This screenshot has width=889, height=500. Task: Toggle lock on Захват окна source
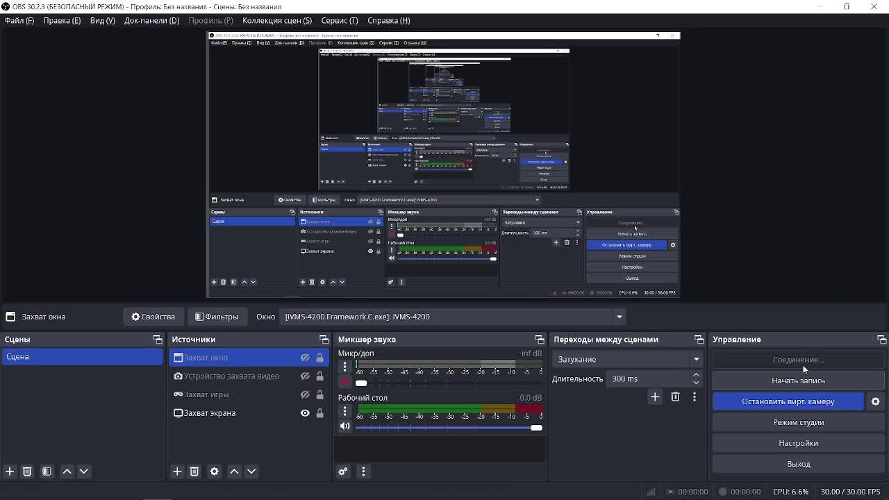(x=320, y=358)
